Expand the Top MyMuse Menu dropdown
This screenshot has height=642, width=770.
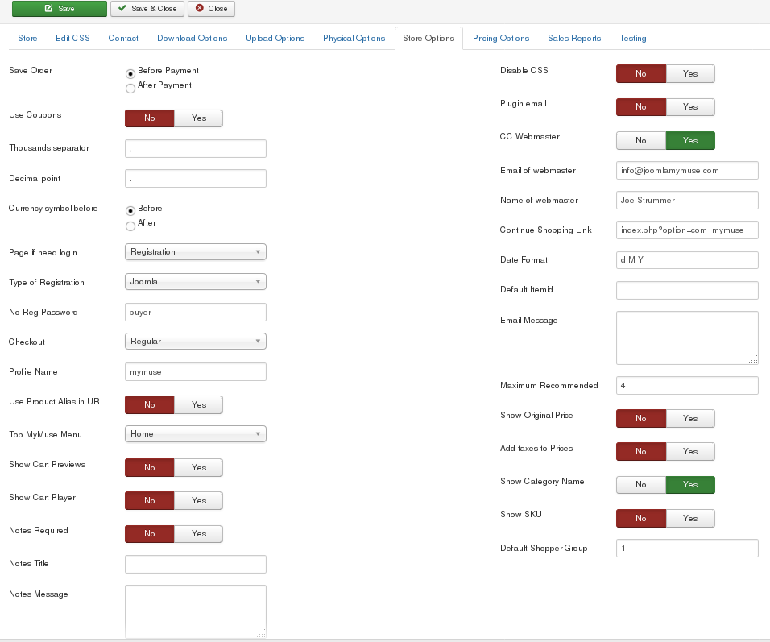coord(196,434)
